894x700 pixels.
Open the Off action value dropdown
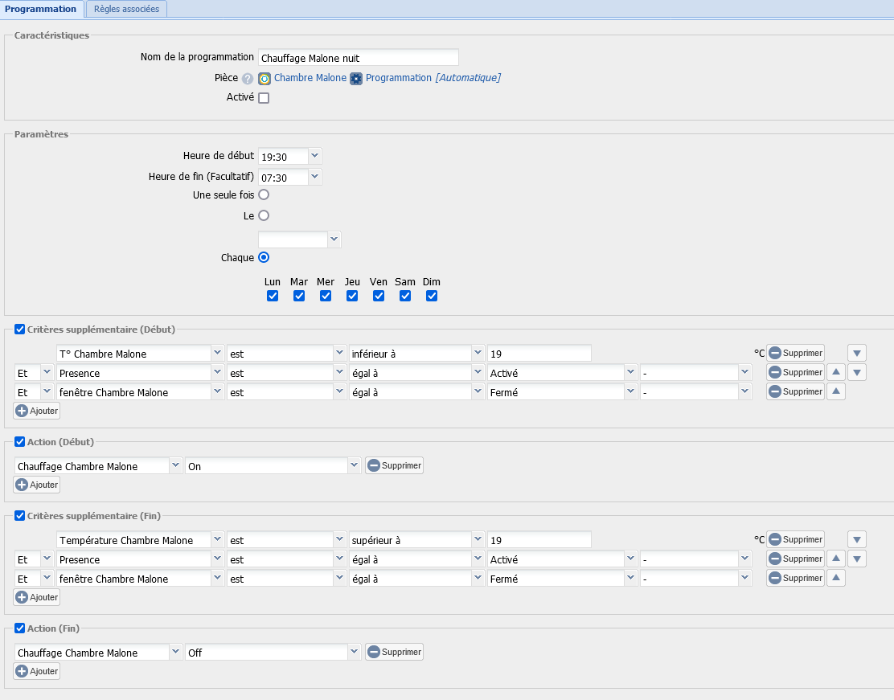tap(354, 652)
